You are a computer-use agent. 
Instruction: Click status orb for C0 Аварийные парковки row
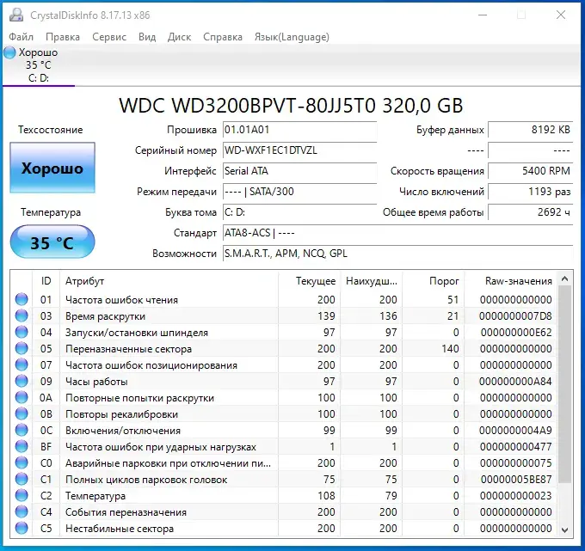coord(22,463)
